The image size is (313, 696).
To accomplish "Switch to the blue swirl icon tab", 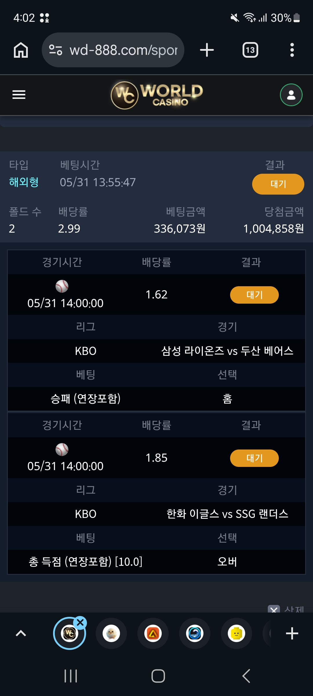I will pyautogui.click(x=195, y=633).
